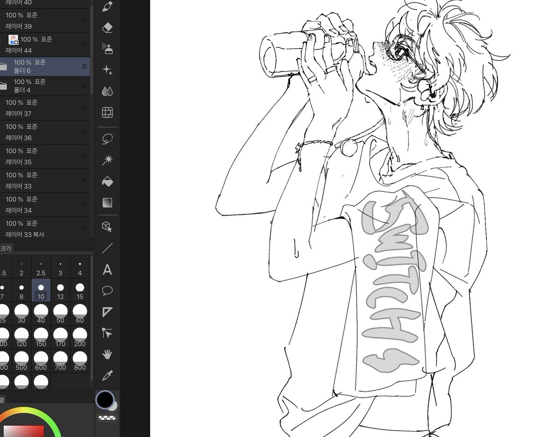Tap drag handle of 레이어 34
The image size is (546, 437).
pos(84,204)
